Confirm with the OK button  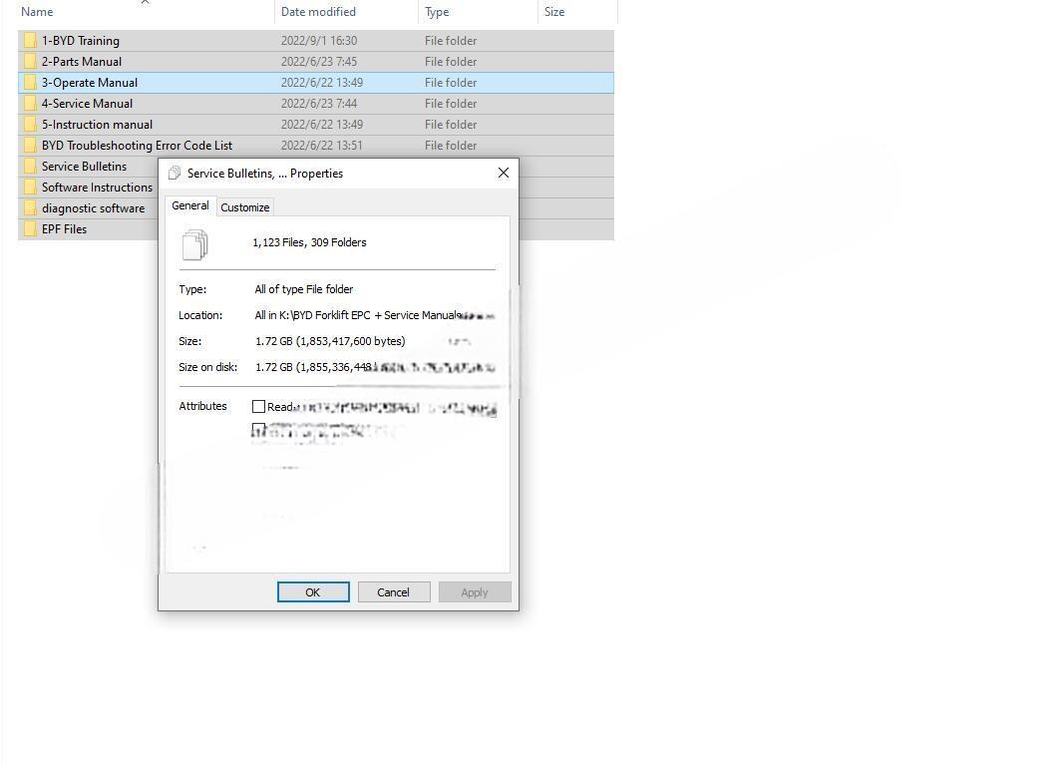(x=313, y=592)
